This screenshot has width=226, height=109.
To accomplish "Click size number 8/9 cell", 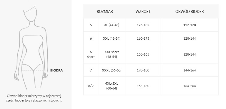I will coord(91,86).
